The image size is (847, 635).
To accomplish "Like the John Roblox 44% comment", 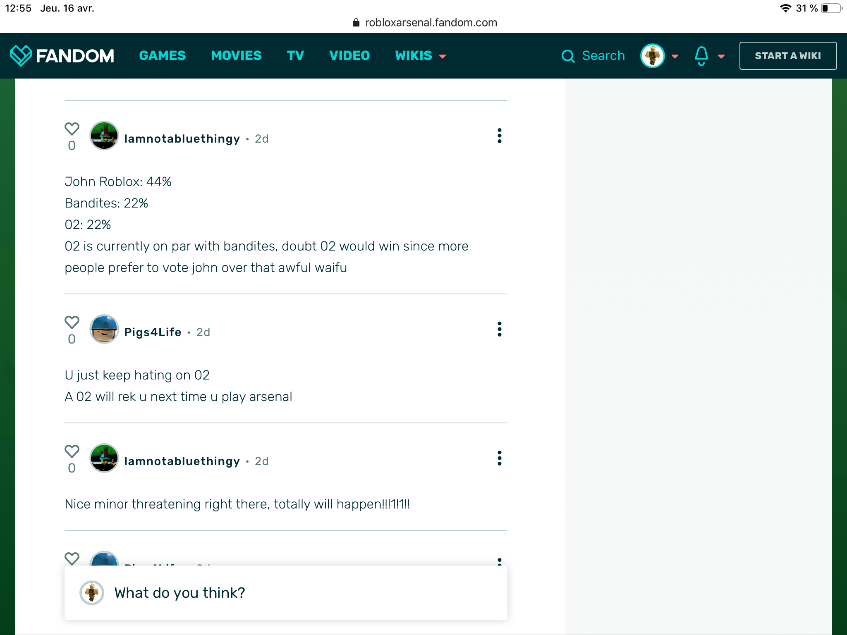I will [x=72, y=129].
